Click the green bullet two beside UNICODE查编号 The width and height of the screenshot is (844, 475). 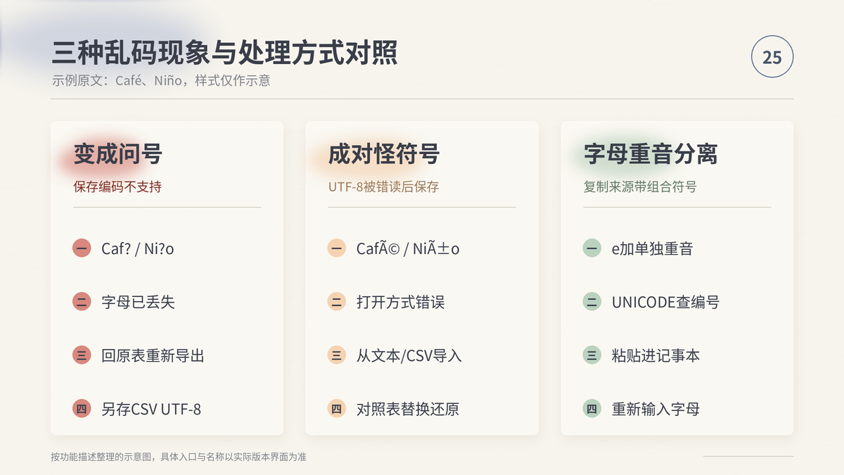592,302
